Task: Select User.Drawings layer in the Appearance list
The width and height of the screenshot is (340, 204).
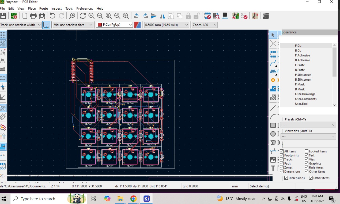Action: (x=305, y=94)
